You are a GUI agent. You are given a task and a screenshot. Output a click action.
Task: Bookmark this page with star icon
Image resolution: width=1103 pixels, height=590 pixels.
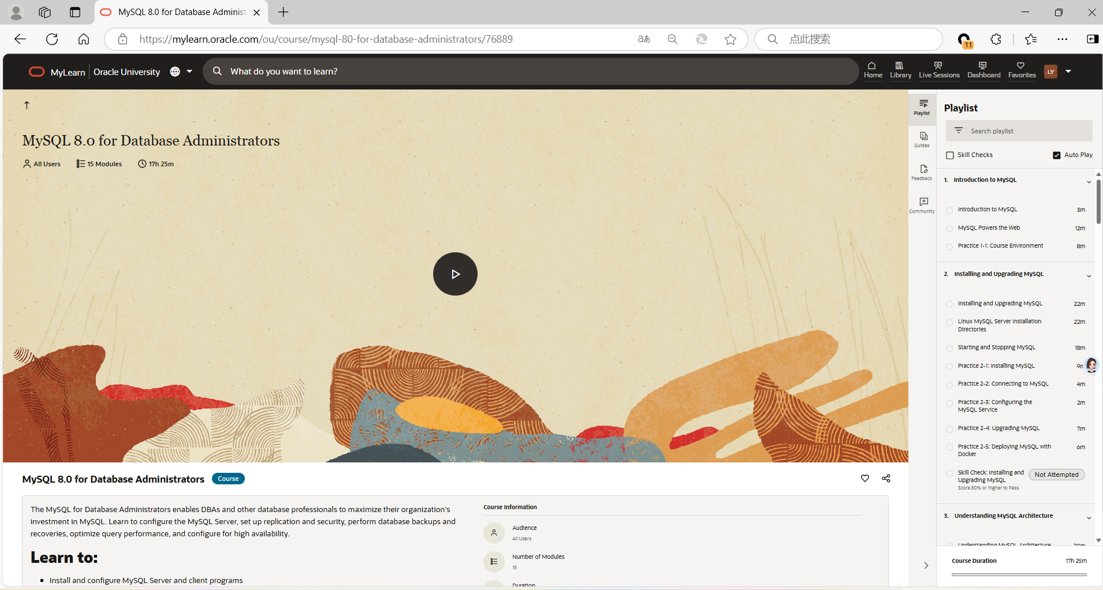[x=731, y=39]
